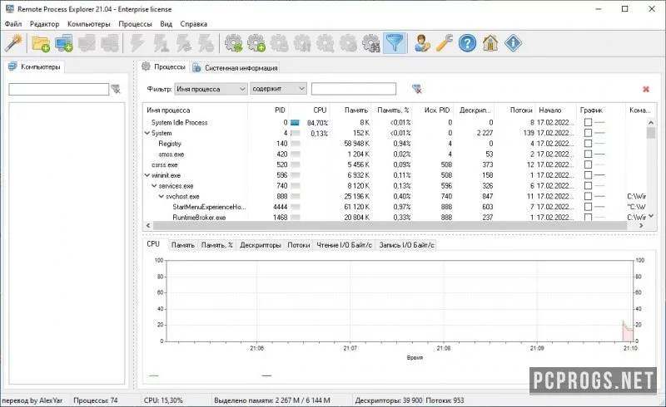Click the gear with green arrow icon

(234, 43)
